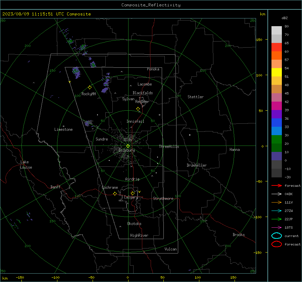This screenshot has width=302, height=282.
Task: Click the Sundre town label
Action: (x=102, y=139)
